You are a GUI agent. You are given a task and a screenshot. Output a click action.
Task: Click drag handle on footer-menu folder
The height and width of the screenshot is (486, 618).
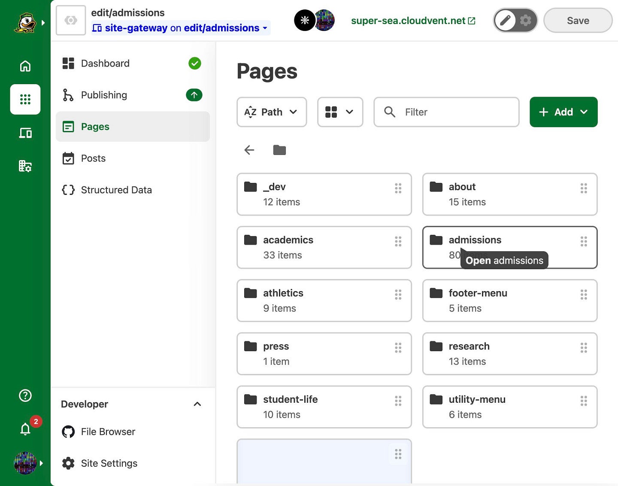584,295
